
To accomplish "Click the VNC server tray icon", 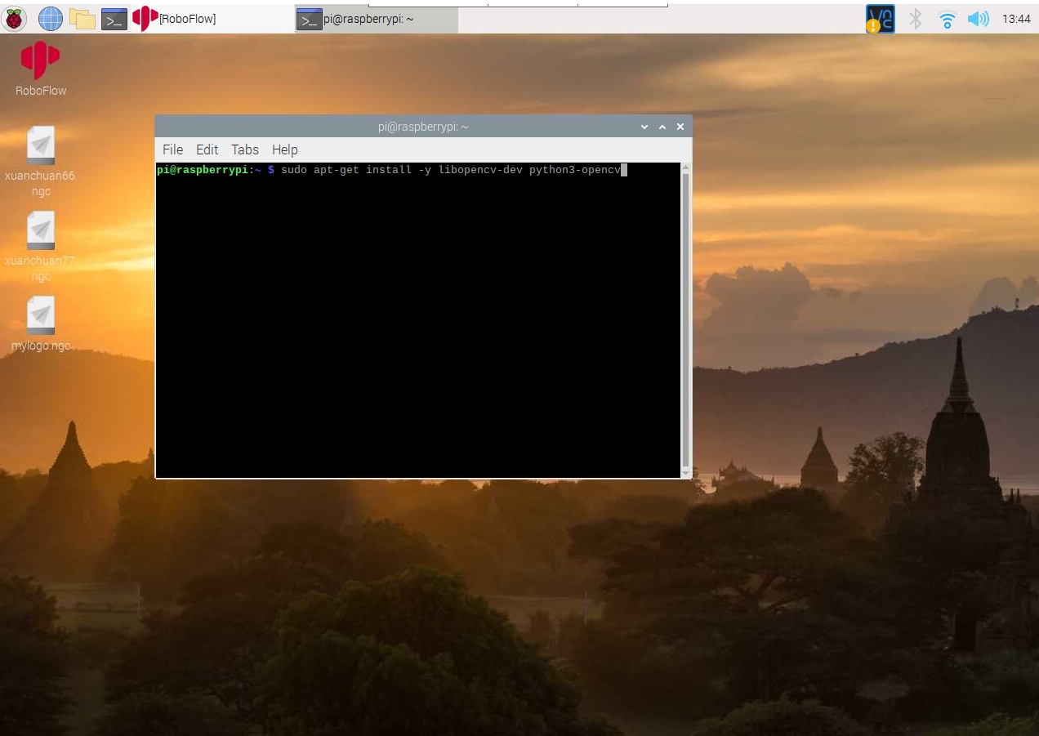I will [880, 18].
